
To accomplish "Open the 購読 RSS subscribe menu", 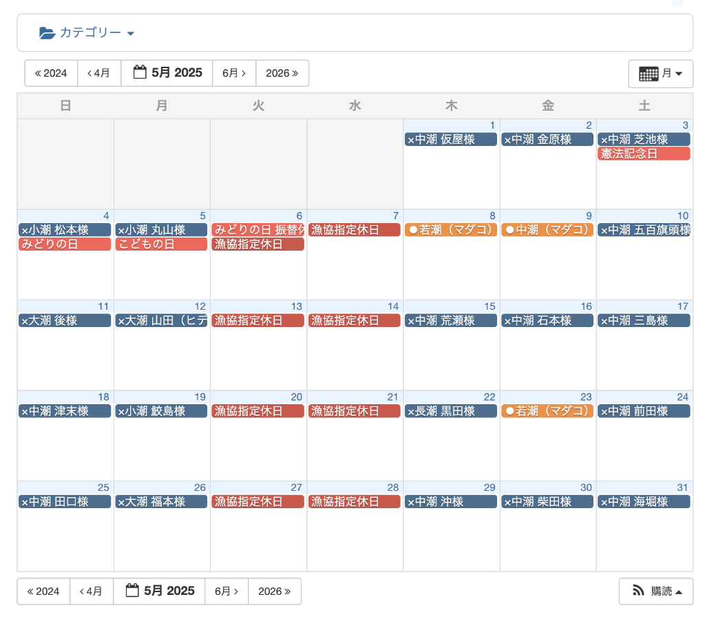I will (655, 591).
